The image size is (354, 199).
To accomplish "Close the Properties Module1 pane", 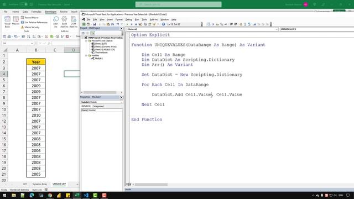I will (x=121, y=97).
